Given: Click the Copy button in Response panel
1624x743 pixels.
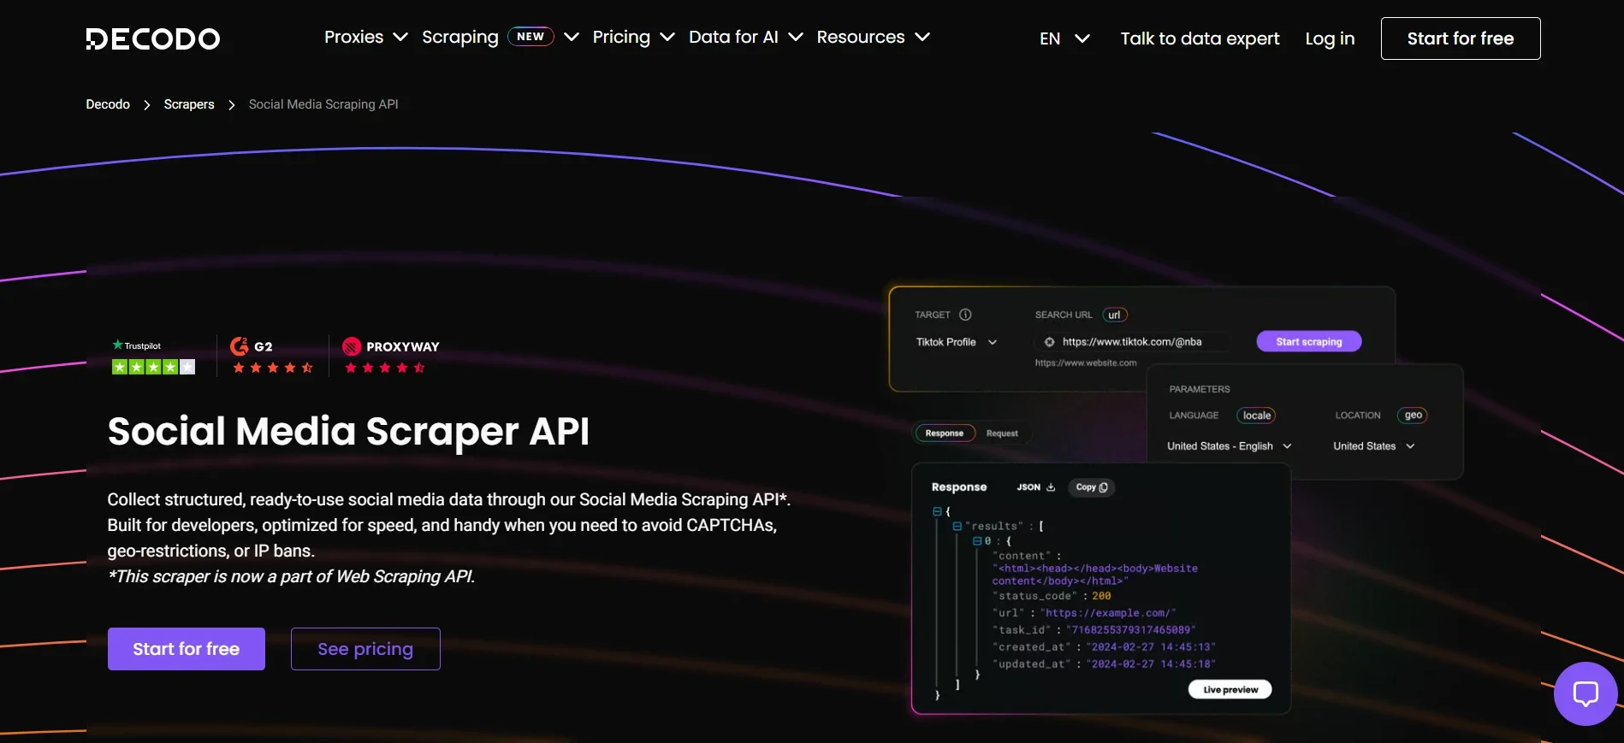Looking at the screenshot, I should coord(1092,487).
